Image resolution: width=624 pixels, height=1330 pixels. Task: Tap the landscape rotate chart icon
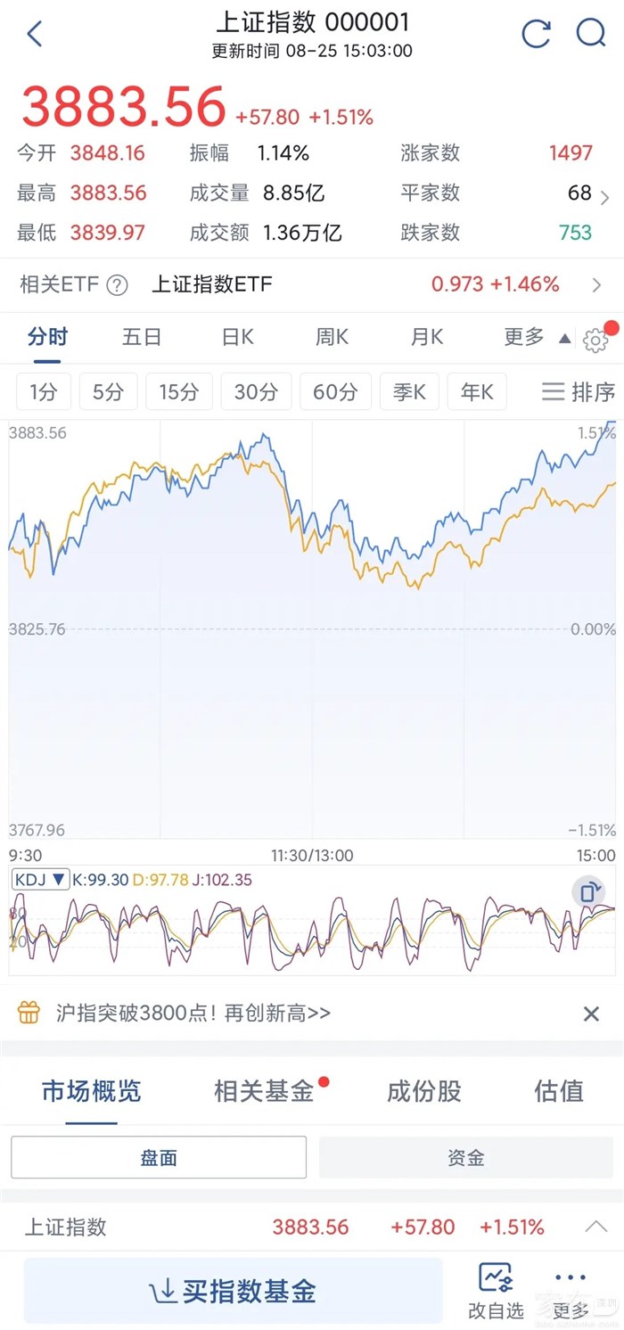[x=589, y=891]
